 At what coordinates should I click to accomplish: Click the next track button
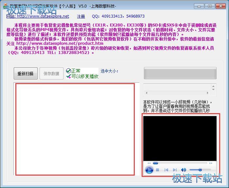point(175,170)
